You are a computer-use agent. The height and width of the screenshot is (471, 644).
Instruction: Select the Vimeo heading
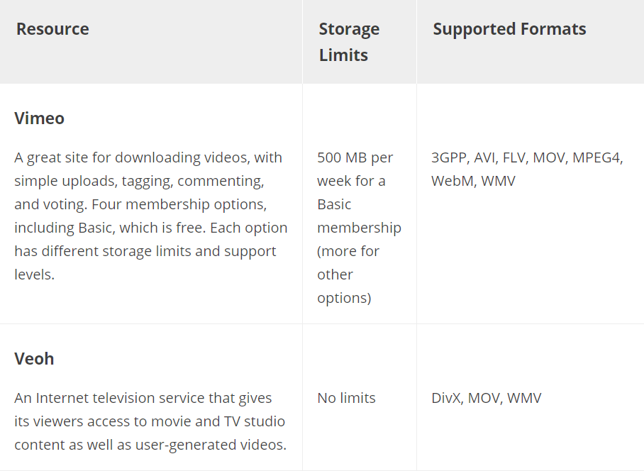pos(39,118)
